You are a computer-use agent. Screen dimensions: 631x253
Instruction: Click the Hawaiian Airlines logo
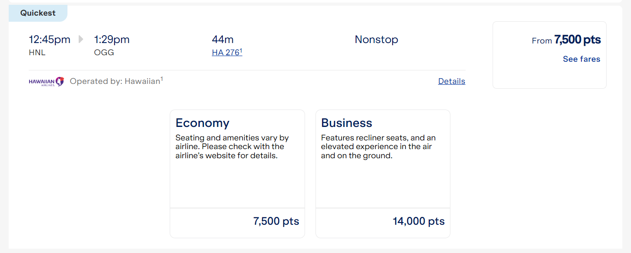46,81
